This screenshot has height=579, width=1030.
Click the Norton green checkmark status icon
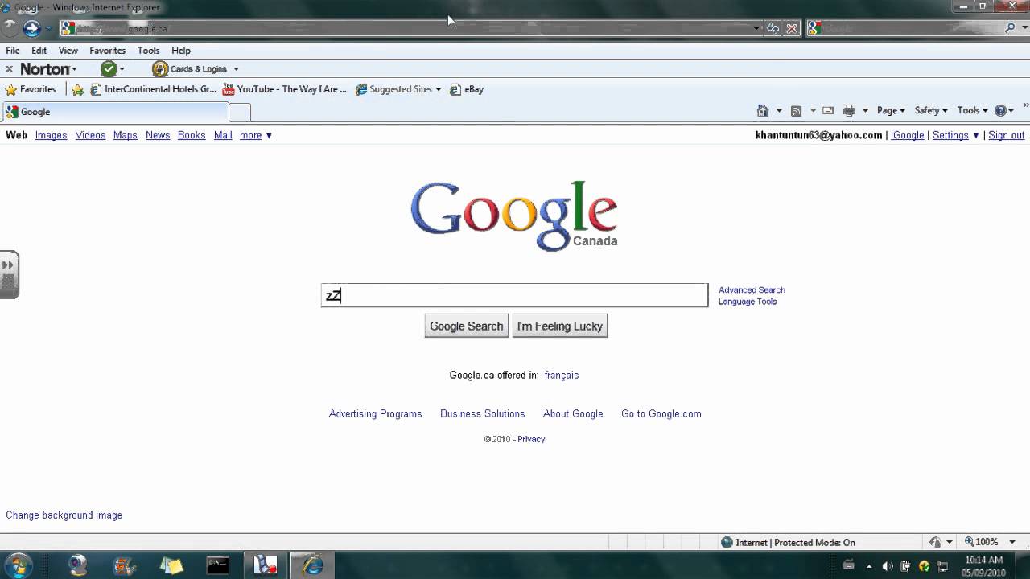109,69
